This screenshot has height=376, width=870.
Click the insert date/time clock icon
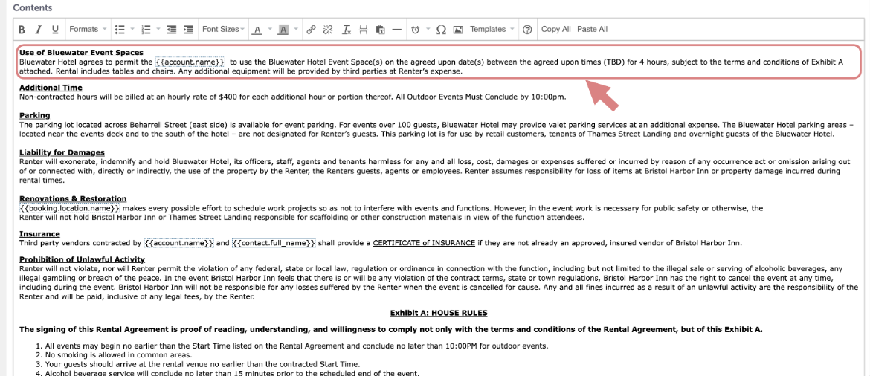[415, 30]
